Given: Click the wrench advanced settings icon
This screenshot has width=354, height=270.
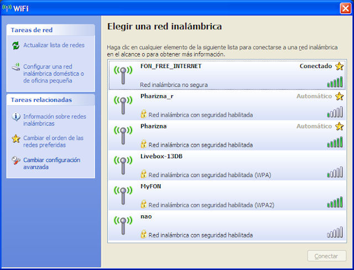Looking at the screenshot, I should click(16, 160).
